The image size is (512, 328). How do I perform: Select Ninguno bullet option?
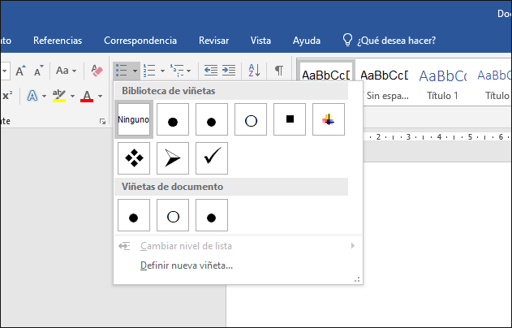[134, 119]
